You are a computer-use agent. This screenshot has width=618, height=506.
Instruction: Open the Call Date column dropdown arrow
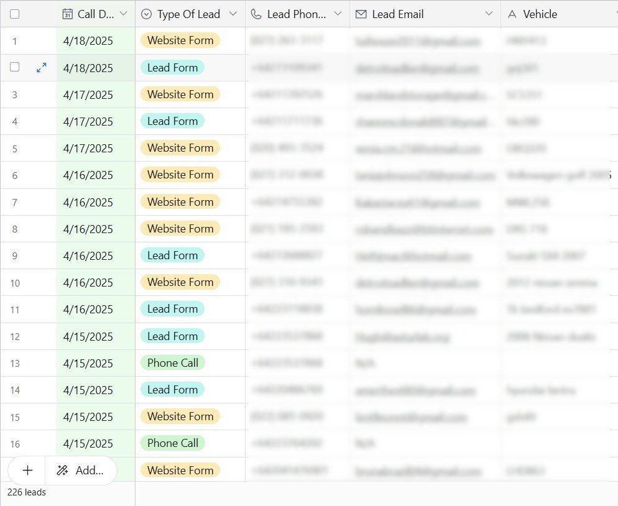123,14
